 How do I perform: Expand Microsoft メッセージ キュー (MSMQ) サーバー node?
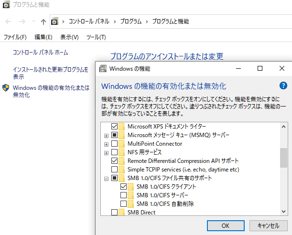pyautogui.click(x=107, y=136)
